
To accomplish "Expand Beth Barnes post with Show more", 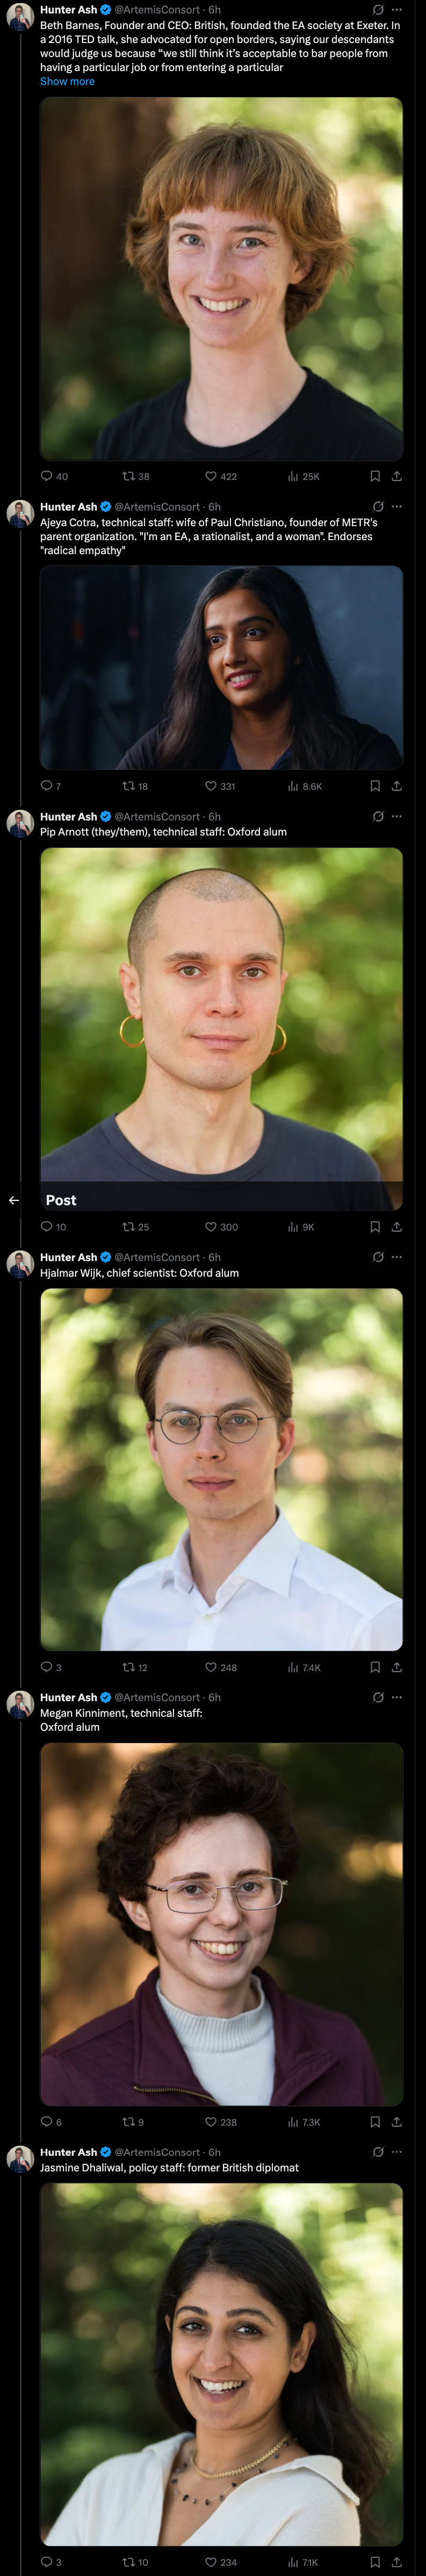I will [x=67, y=82].
